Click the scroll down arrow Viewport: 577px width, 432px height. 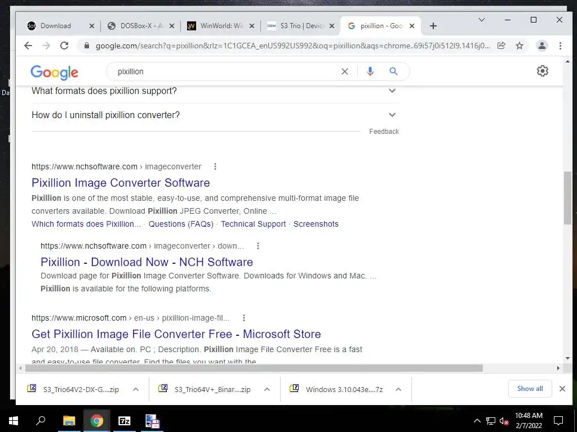coord(567,358)
